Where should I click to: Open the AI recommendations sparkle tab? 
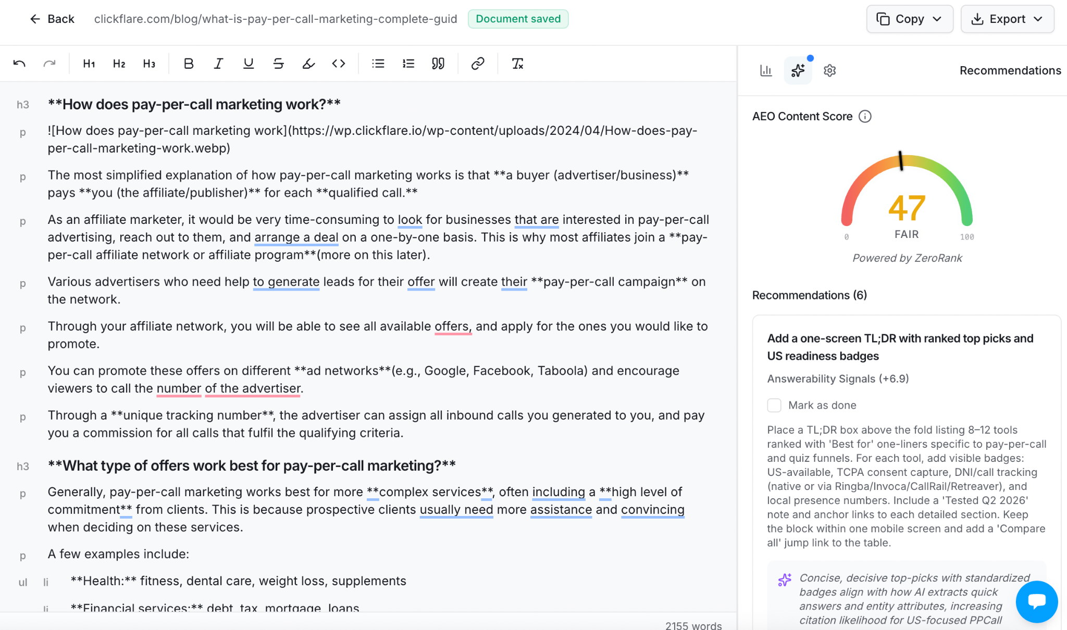pos(798,70)
